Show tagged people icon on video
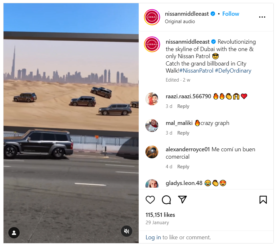The image size is (277, 247). pos(14,233)
